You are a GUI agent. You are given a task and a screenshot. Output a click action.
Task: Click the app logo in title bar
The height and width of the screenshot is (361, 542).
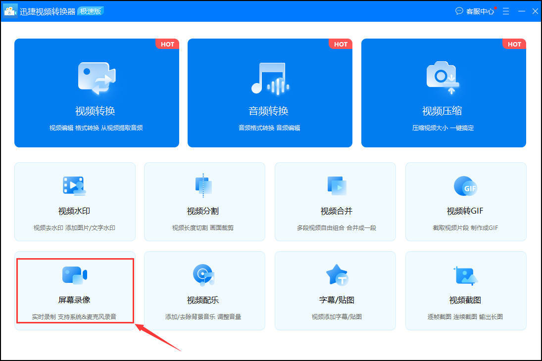[x=10, y=11]
